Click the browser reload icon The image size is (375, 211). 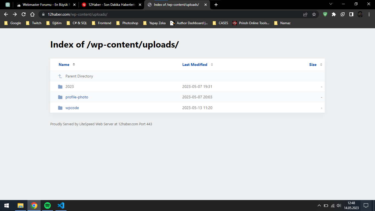coord(24,14)
